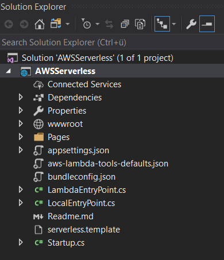This screenshot has height=260, width=224.
Task: Select the Dependencies label
Action: [x=75, y=98]
